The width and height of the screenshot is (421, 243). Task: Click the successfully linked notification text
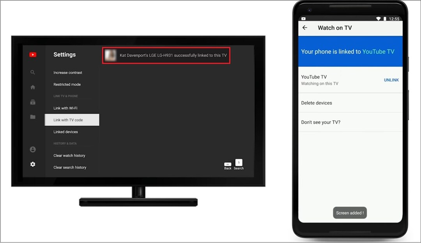(x=173, y=56)
